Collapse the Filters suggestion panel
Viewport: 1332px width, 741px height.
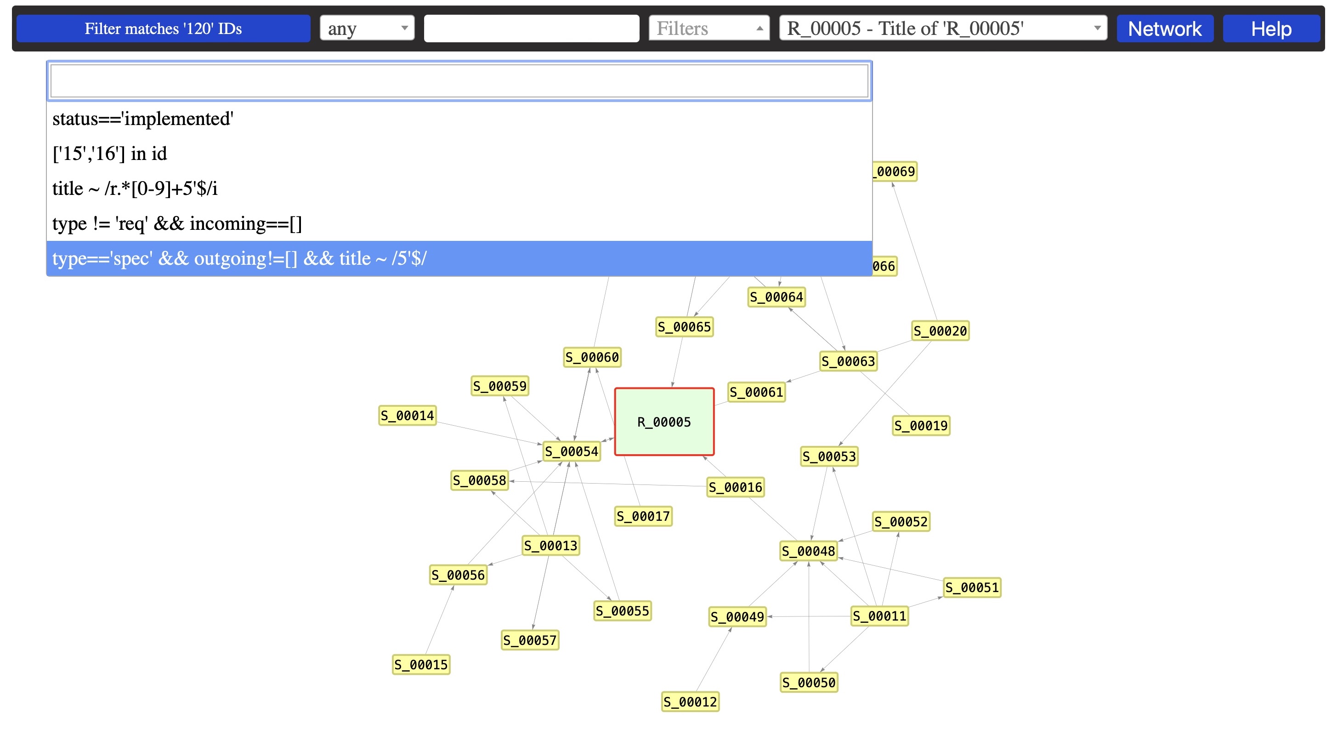pyautogui.click(x=708, y=28)
